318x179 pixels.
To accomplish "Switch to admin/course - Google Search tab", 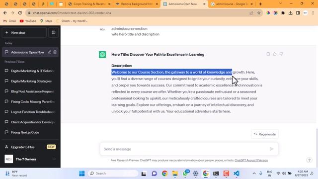I will [232, 4].
